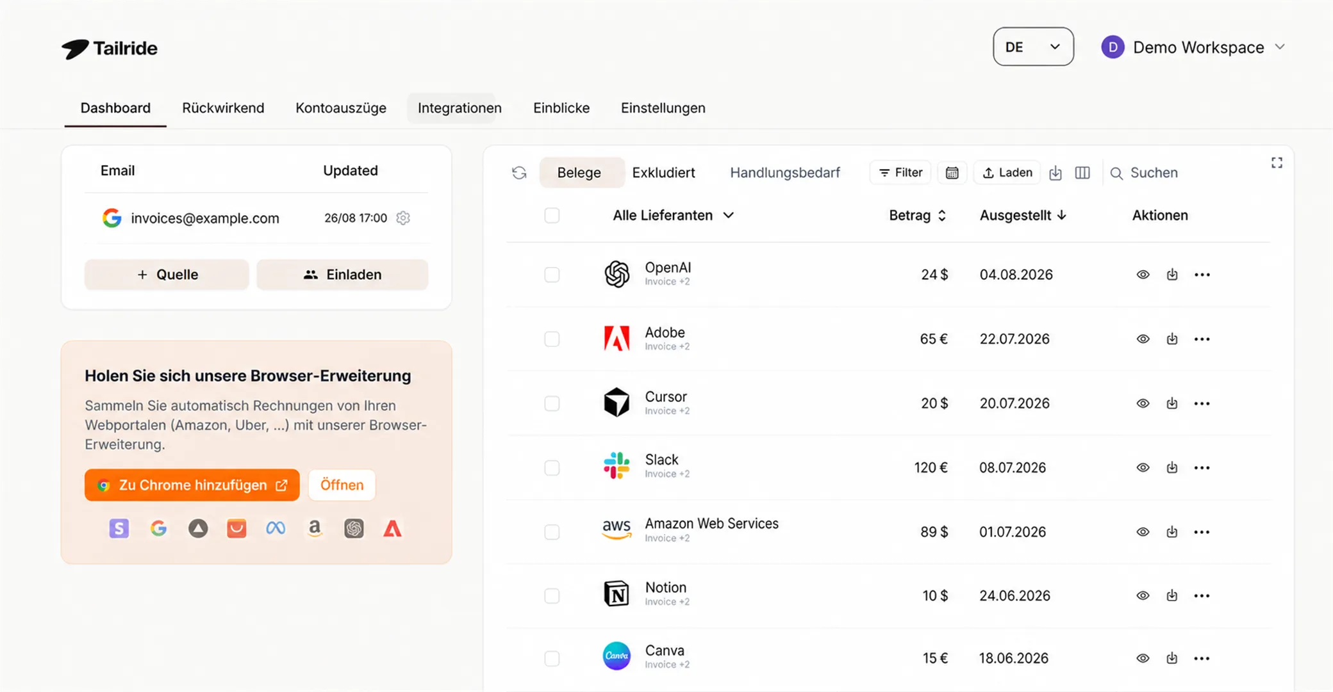
Task: Download the Adobe invoice
Action: (1172, 339)
